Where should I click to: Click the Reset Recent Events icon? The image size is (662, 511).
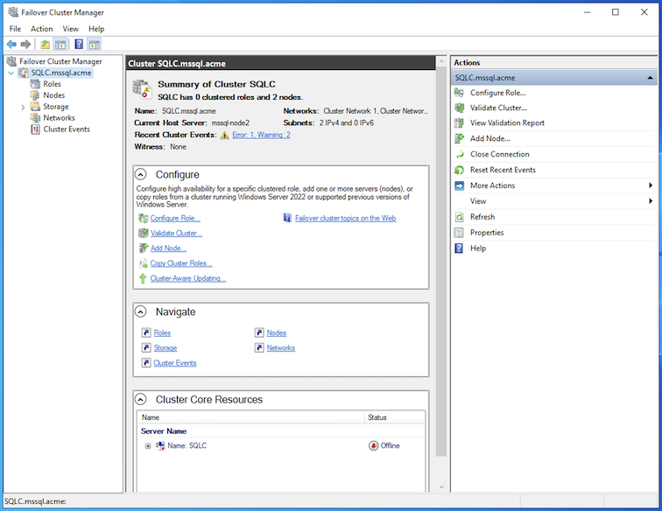click(x=460, y=170)
